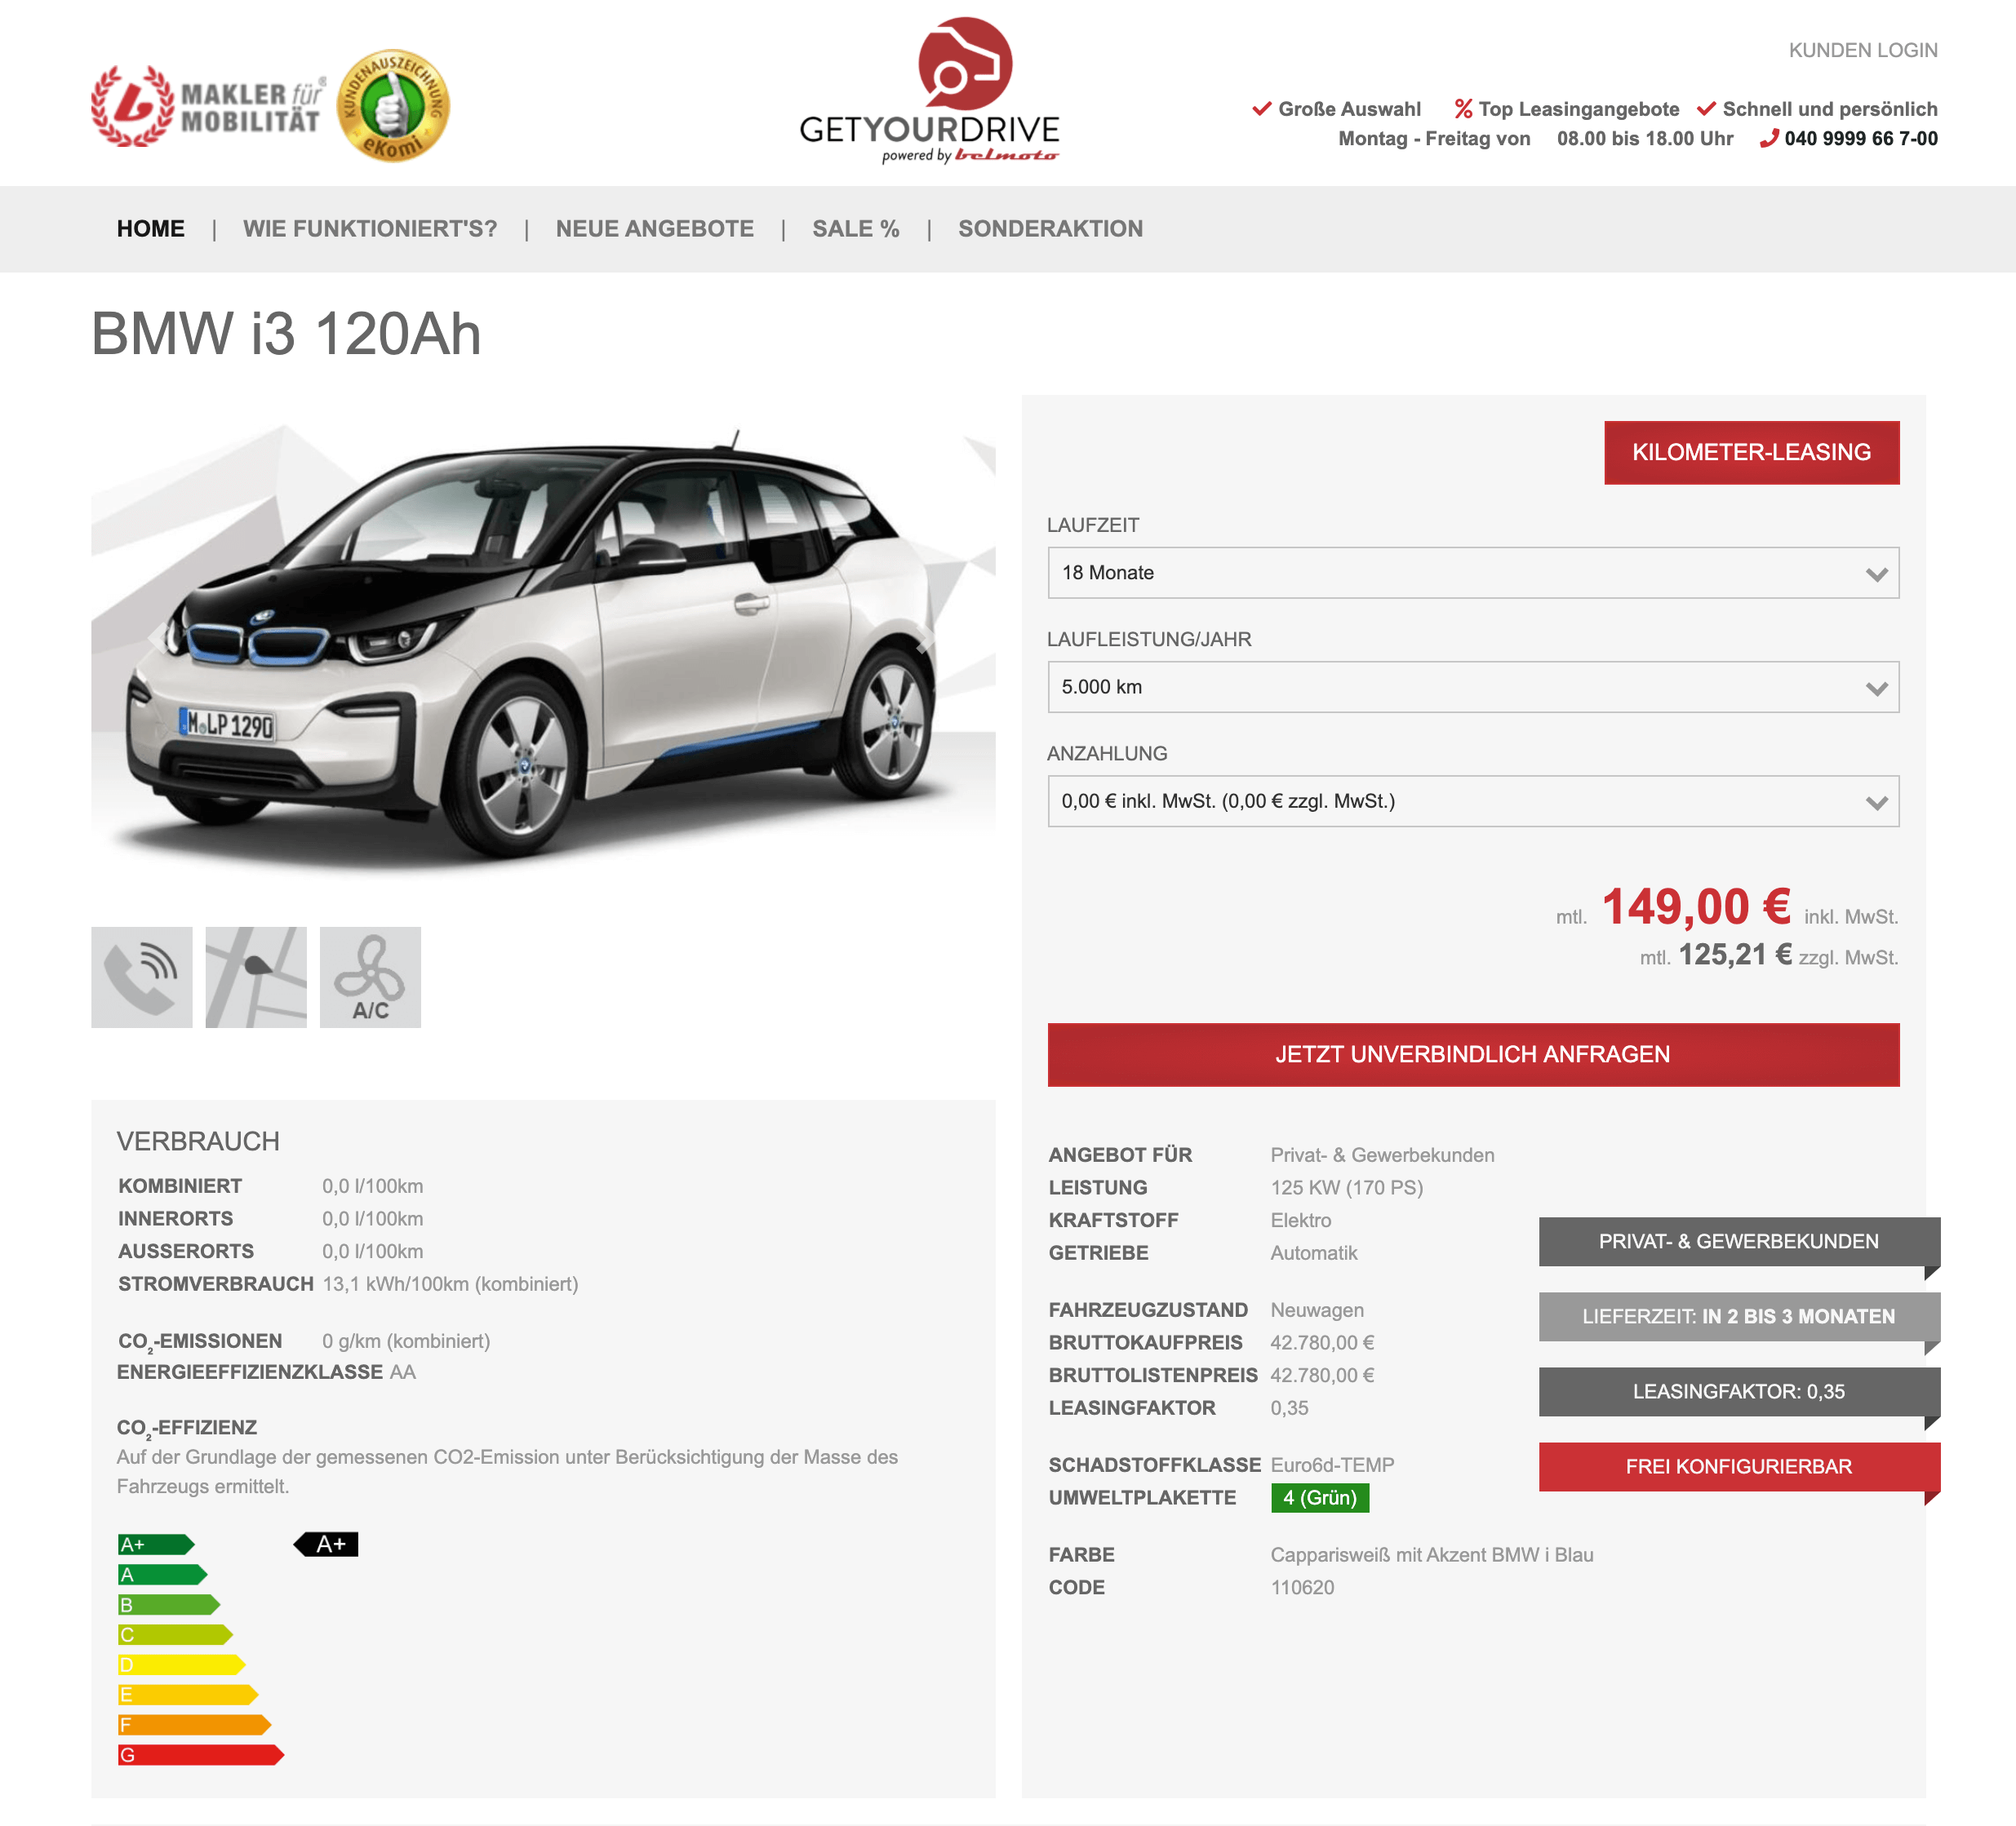Click the green B efficiency bar

coord(169,1604)
